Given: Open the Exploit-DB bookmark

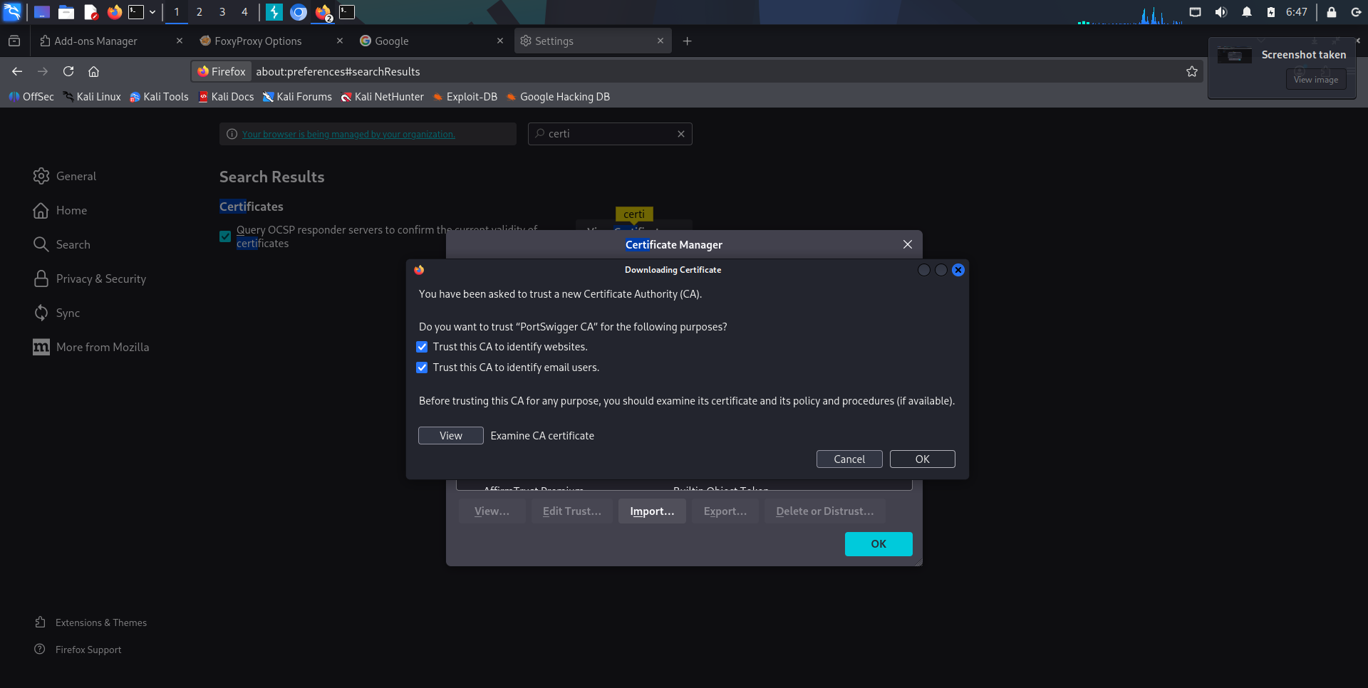Looking at the screenshot, I should click(465, 97).
